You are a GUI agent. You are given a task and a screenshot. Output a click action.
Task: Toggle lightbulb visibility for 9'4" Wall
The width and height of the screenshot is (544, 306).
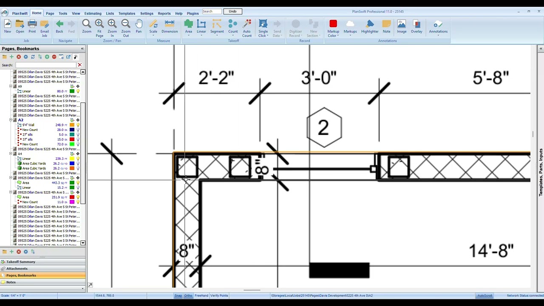tap(78, 125)
